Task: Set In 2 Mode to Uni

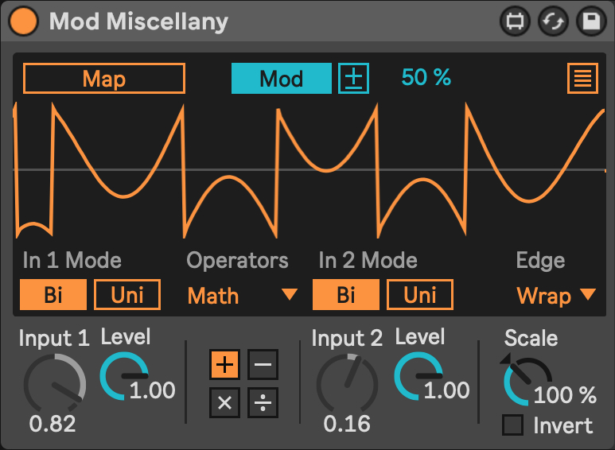Action: pos(420,295)
